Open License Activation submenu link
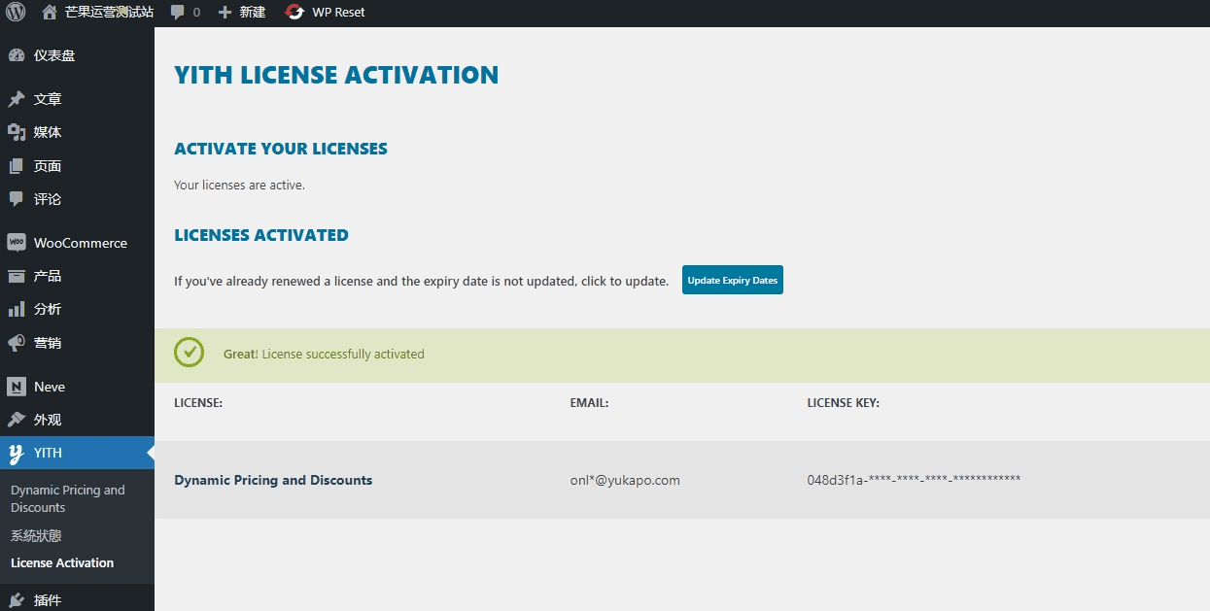 pos(62,562)
